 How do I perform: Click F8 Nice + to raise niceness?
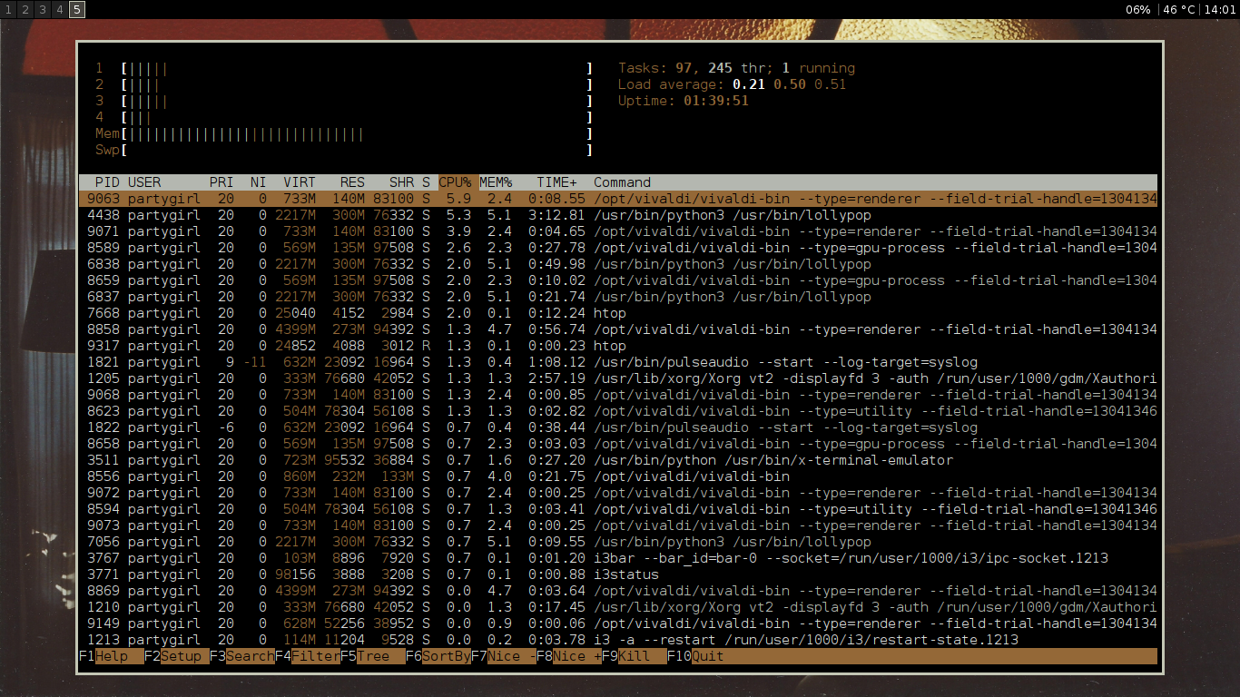click(x=568, y=656)
